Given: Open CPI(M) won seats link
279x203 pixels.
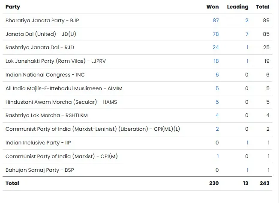Looking at the screenshot, I should point(217,156).
